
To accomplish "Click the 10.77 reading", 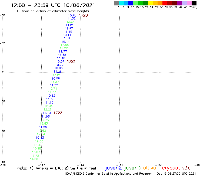I will coord(59,65).
